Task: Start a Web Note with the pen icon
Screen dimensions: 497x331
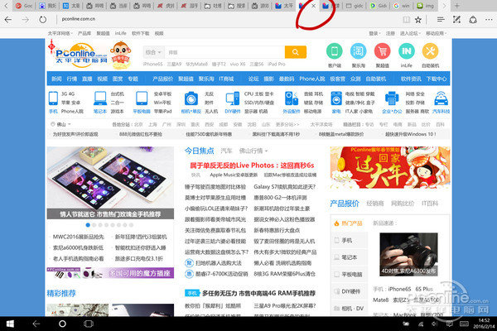Action: 456,20
